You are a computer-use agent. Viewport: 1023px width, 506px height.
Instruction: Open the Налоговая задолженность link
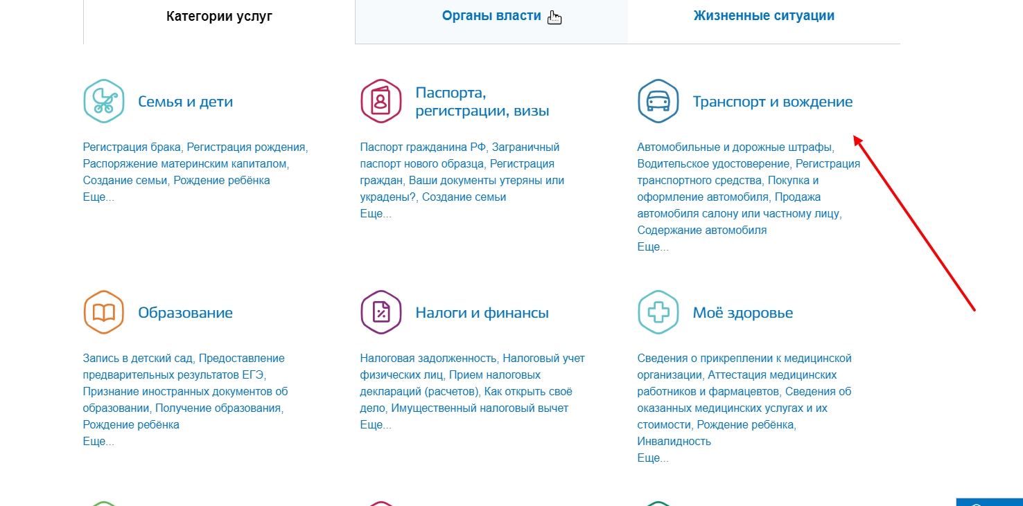pyautogui.click(x=428, y=359)
